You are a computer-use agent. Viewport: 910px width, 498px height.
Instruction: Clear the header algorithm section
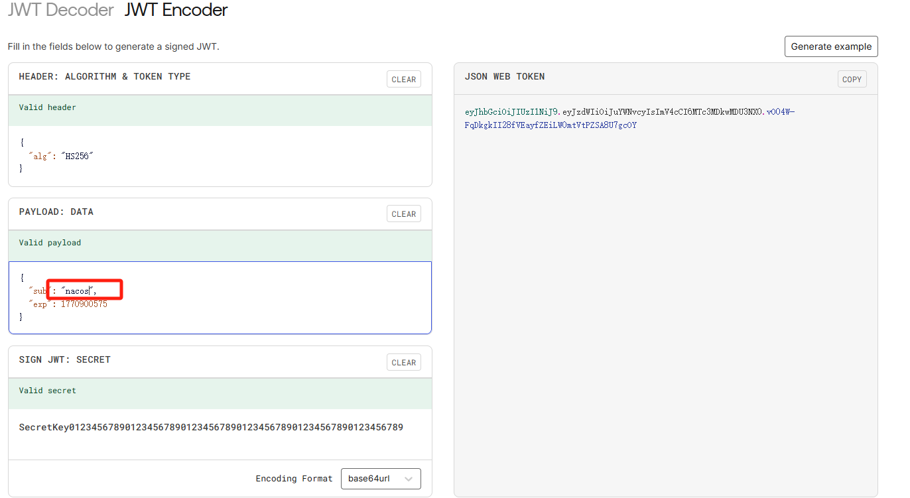pos(403,80)
